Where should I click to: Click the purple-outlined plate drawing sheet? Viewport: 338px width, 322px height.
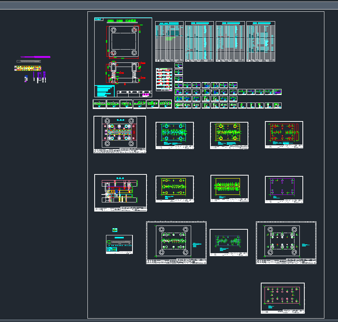click(284, 189)
